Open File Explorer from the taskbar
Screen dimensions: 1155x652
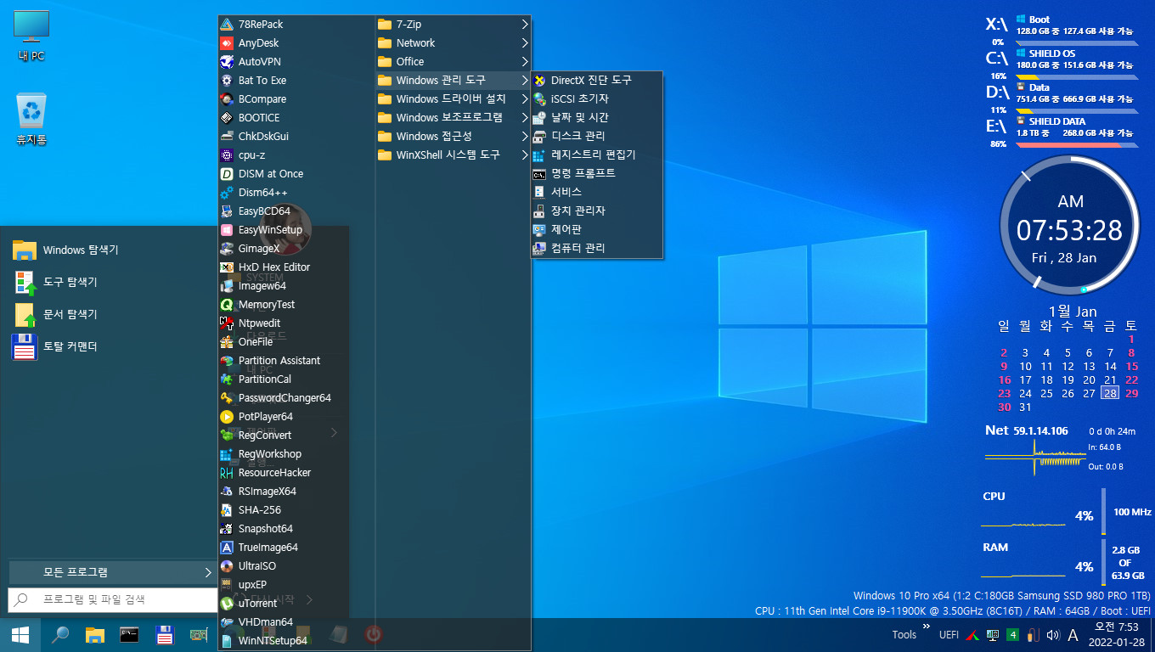(95, 634)
